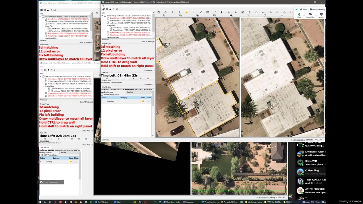
Task: Click the Save icon in main toolbar
Action: click(x=159, y=12)
